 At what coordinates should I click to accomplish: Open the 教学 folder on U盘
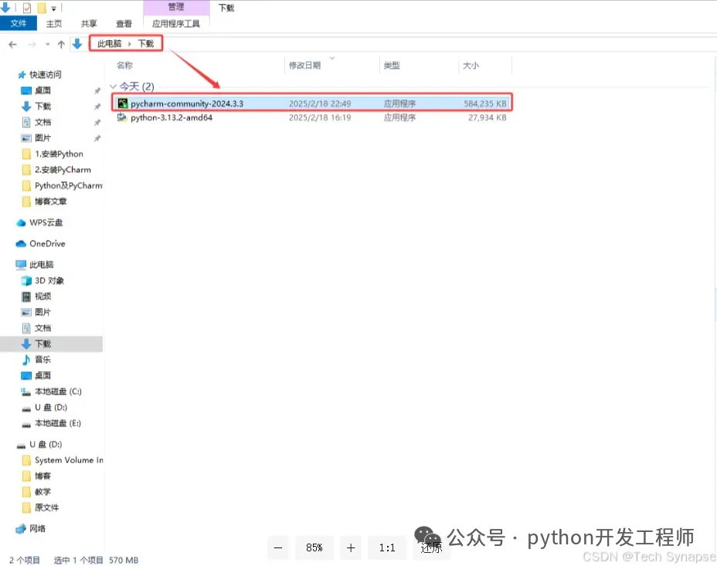(x=43, y=492)
